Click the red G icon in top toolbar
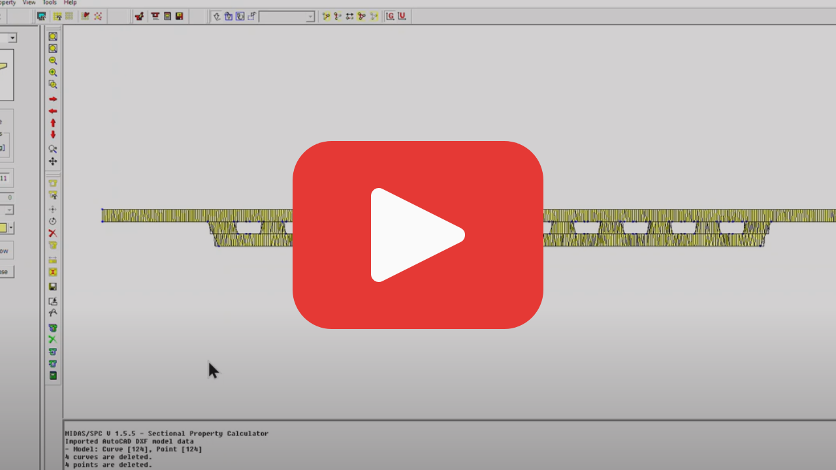The height and width of the screenshot is (470, 836). pyautogui.click(x=390, y=16)
